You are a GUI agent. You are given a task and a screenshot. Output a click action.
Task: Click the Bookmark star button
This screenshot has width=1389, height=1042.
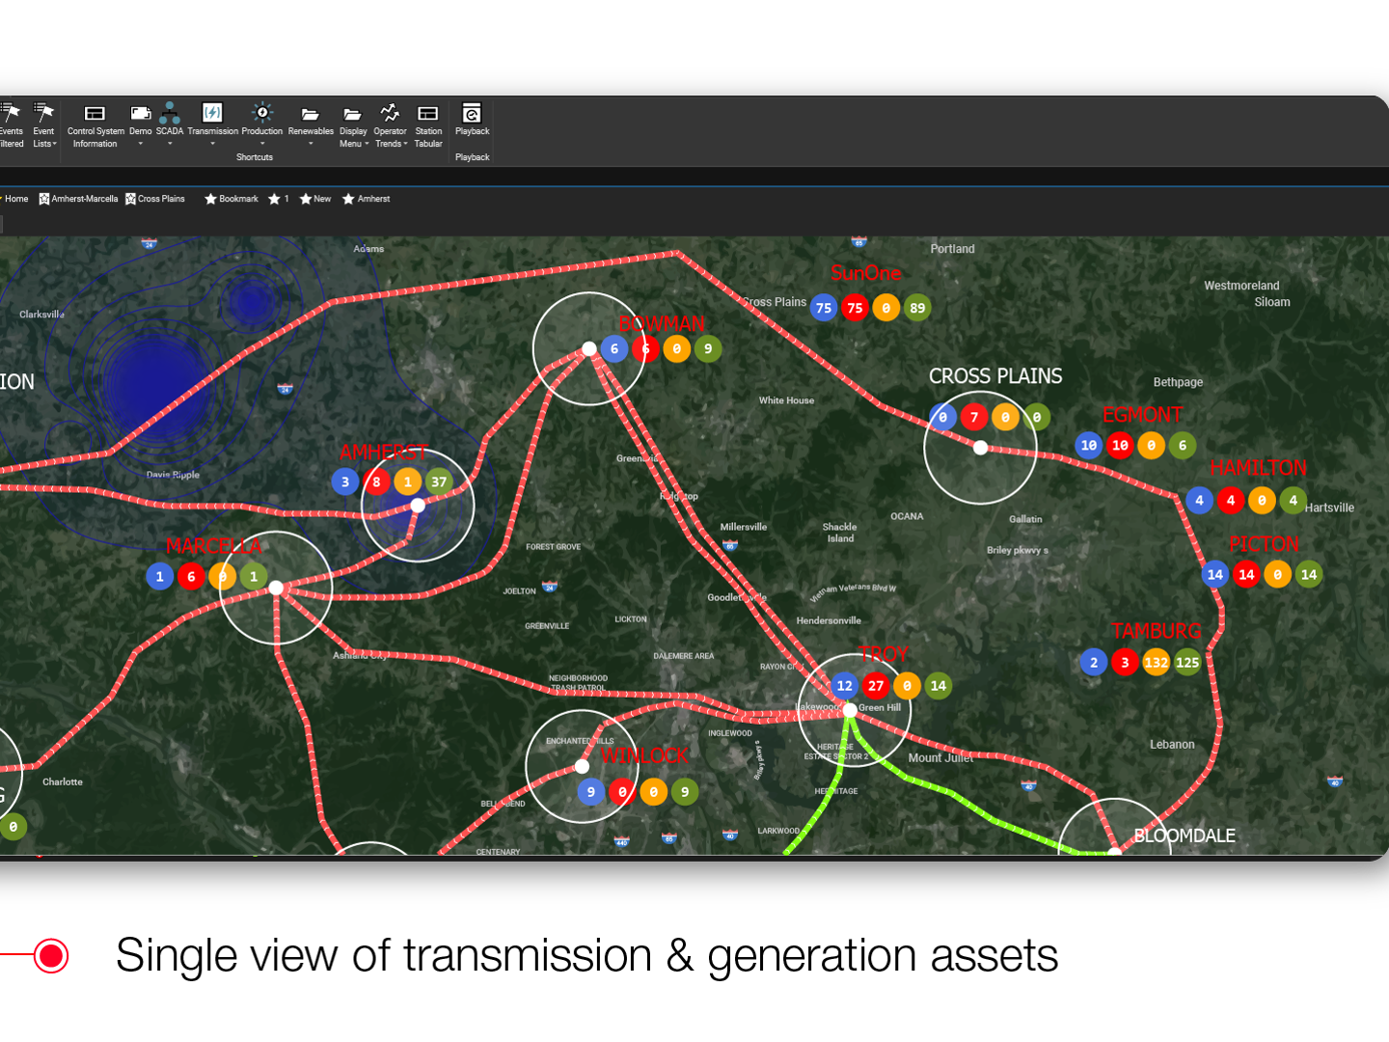point(231,199)
